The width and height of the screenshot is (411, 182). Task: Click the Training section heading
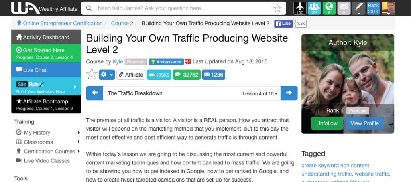(x=24, y=122)
